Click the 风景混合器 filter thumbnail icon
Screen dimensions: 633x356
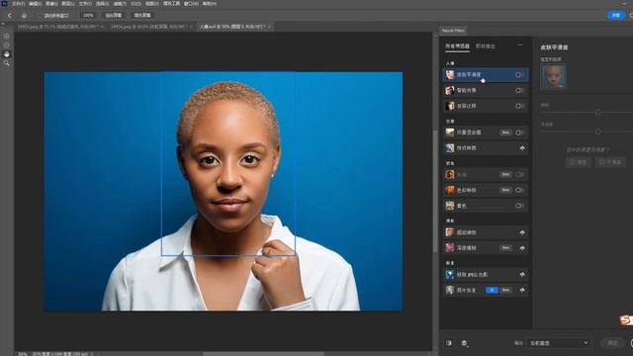(x=450, y=133)
